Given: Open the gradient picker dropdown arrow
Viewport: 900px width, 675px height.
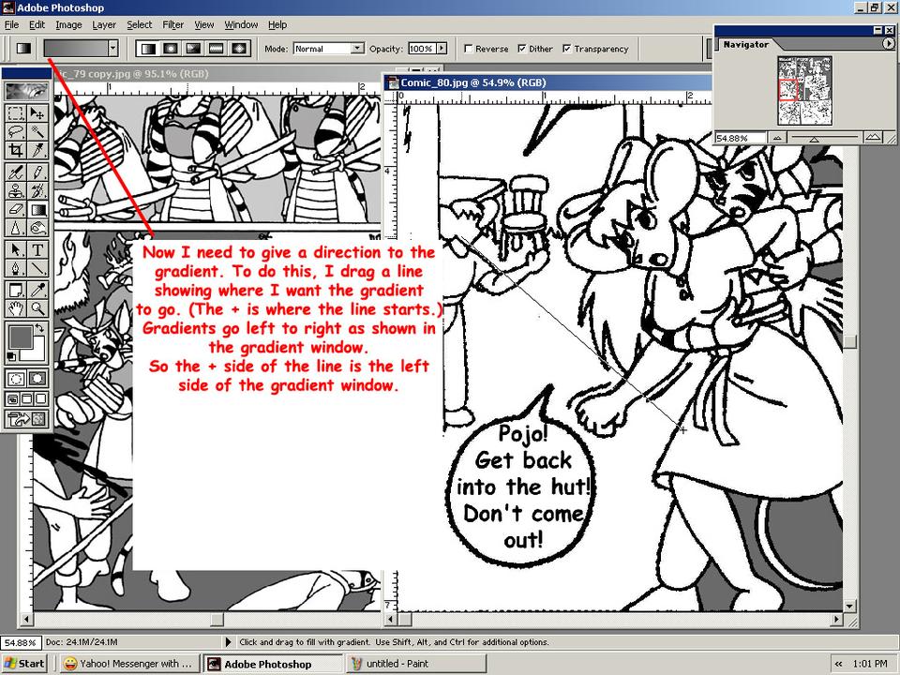Looking at the screenshot, I should [113, 48].
